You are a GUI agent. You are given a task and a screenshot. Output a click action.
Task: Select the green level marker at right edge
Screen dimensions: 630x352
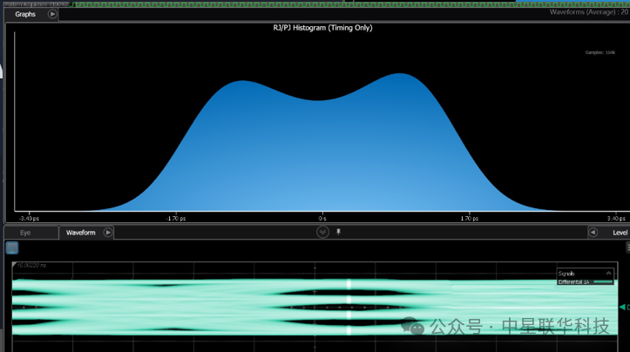tap(623, 308)
